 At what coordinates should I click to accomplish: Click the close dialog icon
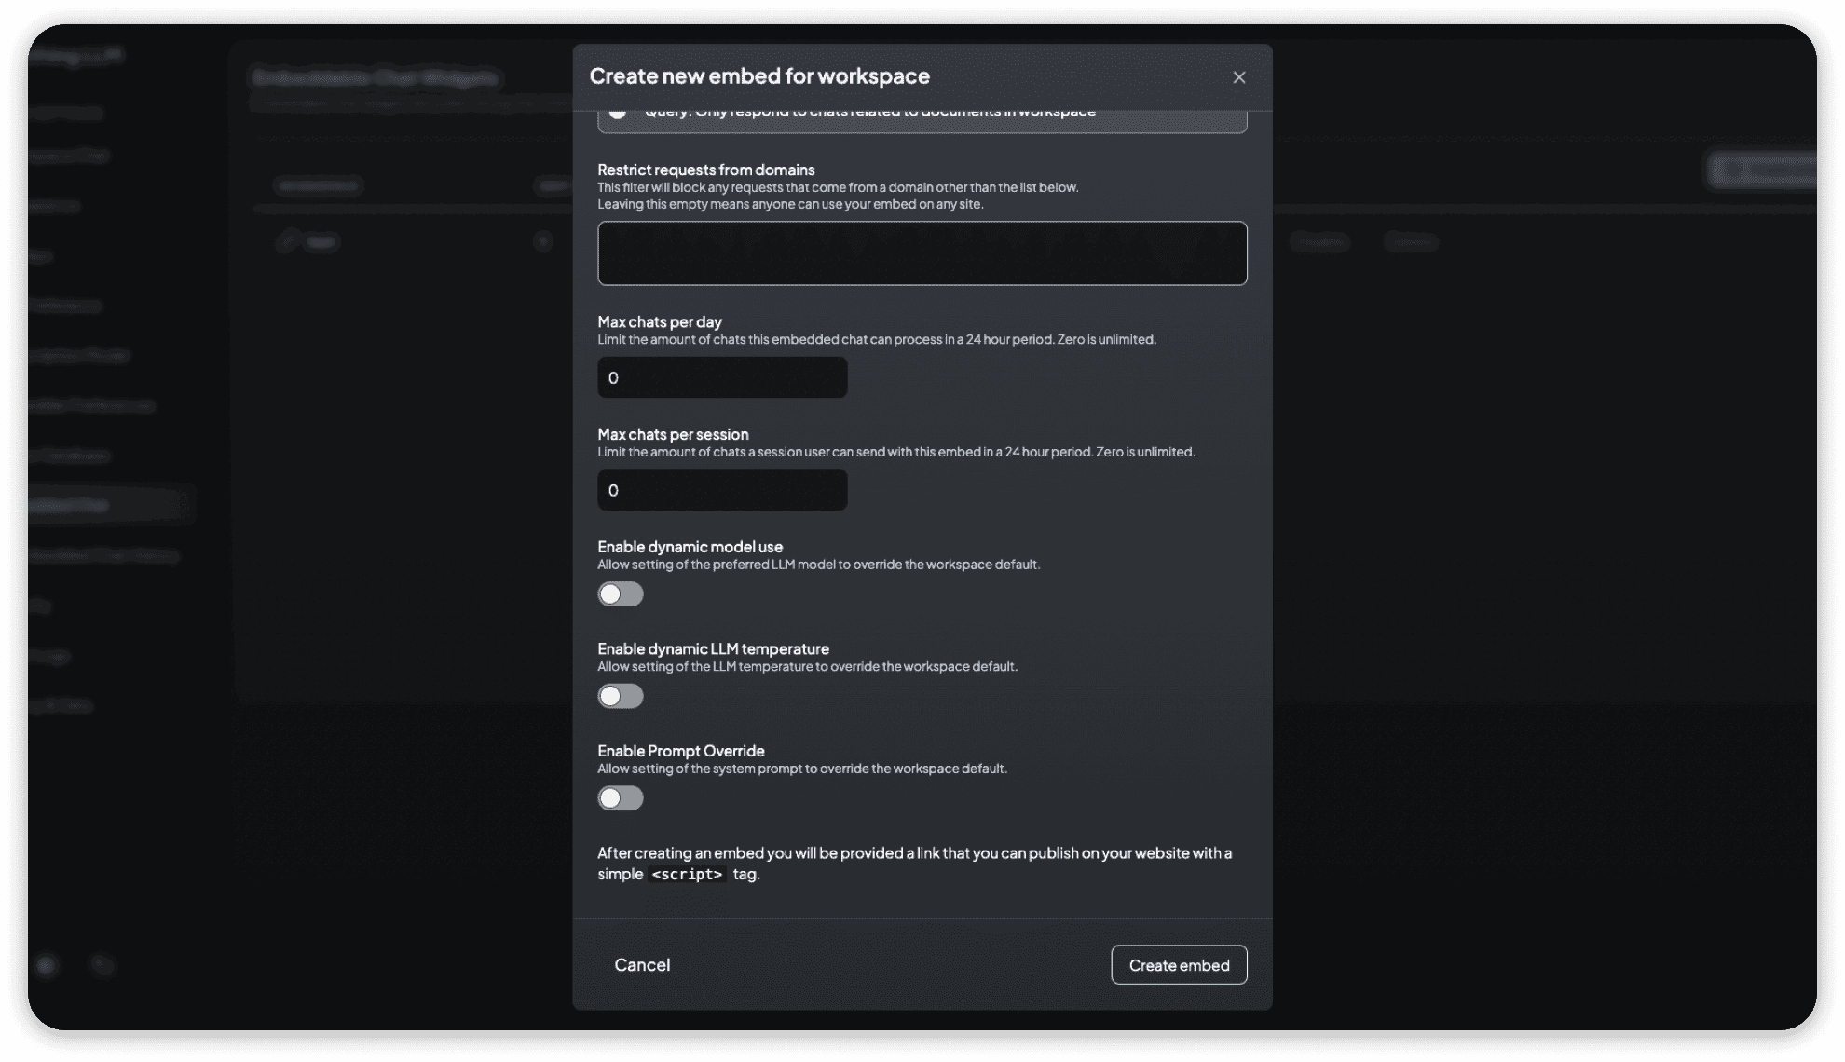[x=1238, y=77]
